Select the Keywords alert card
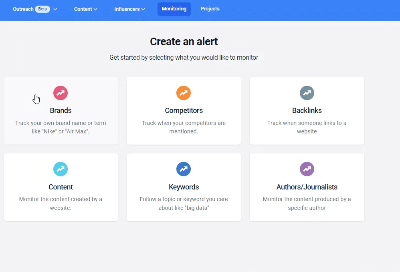This screenshot has width=400, height=272. pyautogui.click(x=184, y=187)
